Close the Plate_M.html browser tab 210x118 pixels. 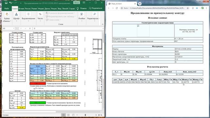pos(135,4)
